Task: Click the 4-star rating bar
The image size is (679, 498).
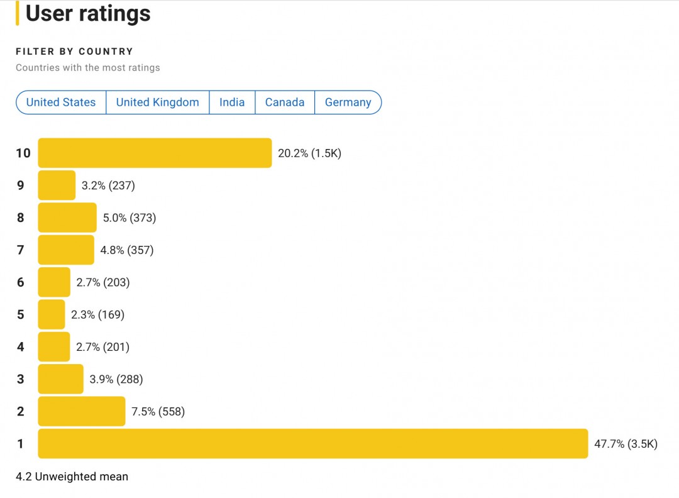Action: (x=54, y=346)
